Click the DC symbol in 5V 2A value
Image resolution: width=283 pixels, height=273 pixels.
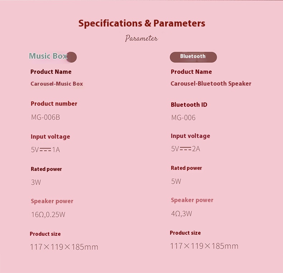point(185,148)
